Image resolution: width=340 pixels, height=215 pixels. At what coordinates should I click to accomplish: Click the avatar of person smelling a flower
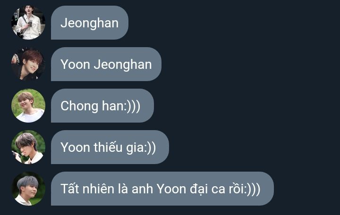(x=28, y=147)
